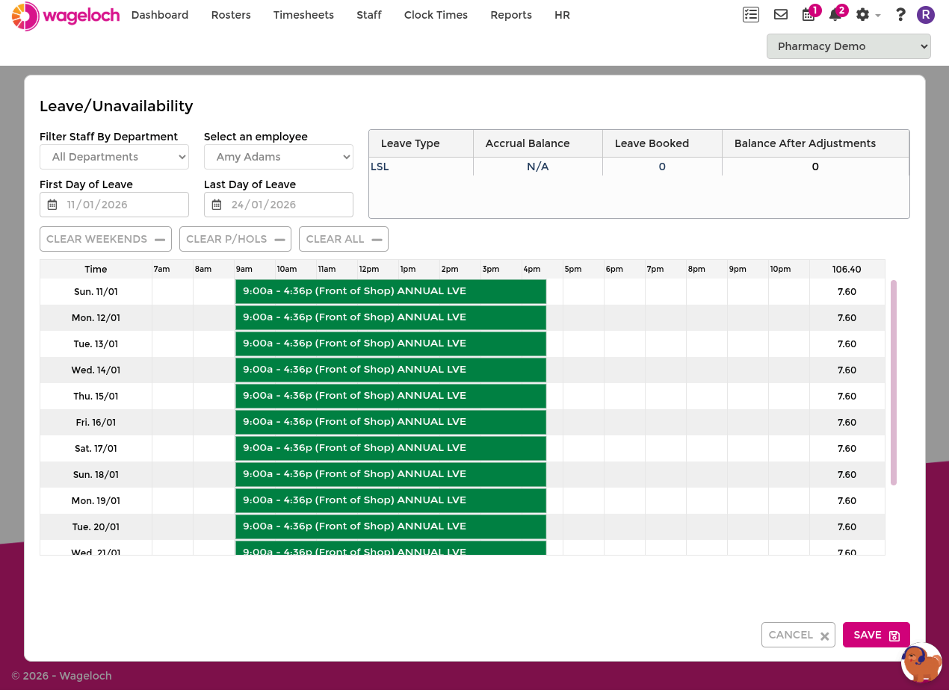The height and width of the screenshot is (690, 949).
Task: Click the Sun. 11/01 row label
Action: (x=96, y=292)
